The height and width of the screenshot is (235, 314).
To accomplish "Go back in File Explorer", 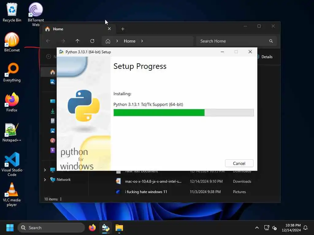I will pos(48,41).
